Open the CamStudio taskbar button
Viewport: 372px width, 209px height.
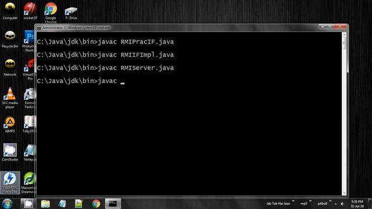point(28,204)
